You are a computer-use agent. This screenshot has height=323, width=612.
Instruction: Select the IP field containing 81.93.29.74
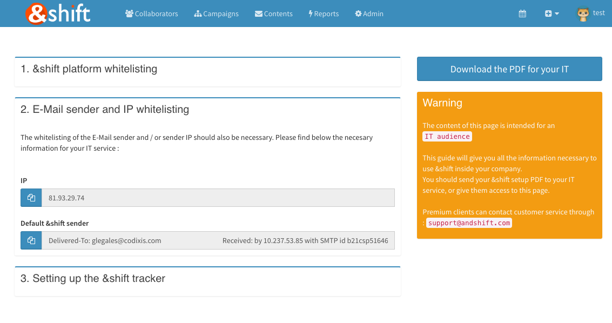pos(218,198)
